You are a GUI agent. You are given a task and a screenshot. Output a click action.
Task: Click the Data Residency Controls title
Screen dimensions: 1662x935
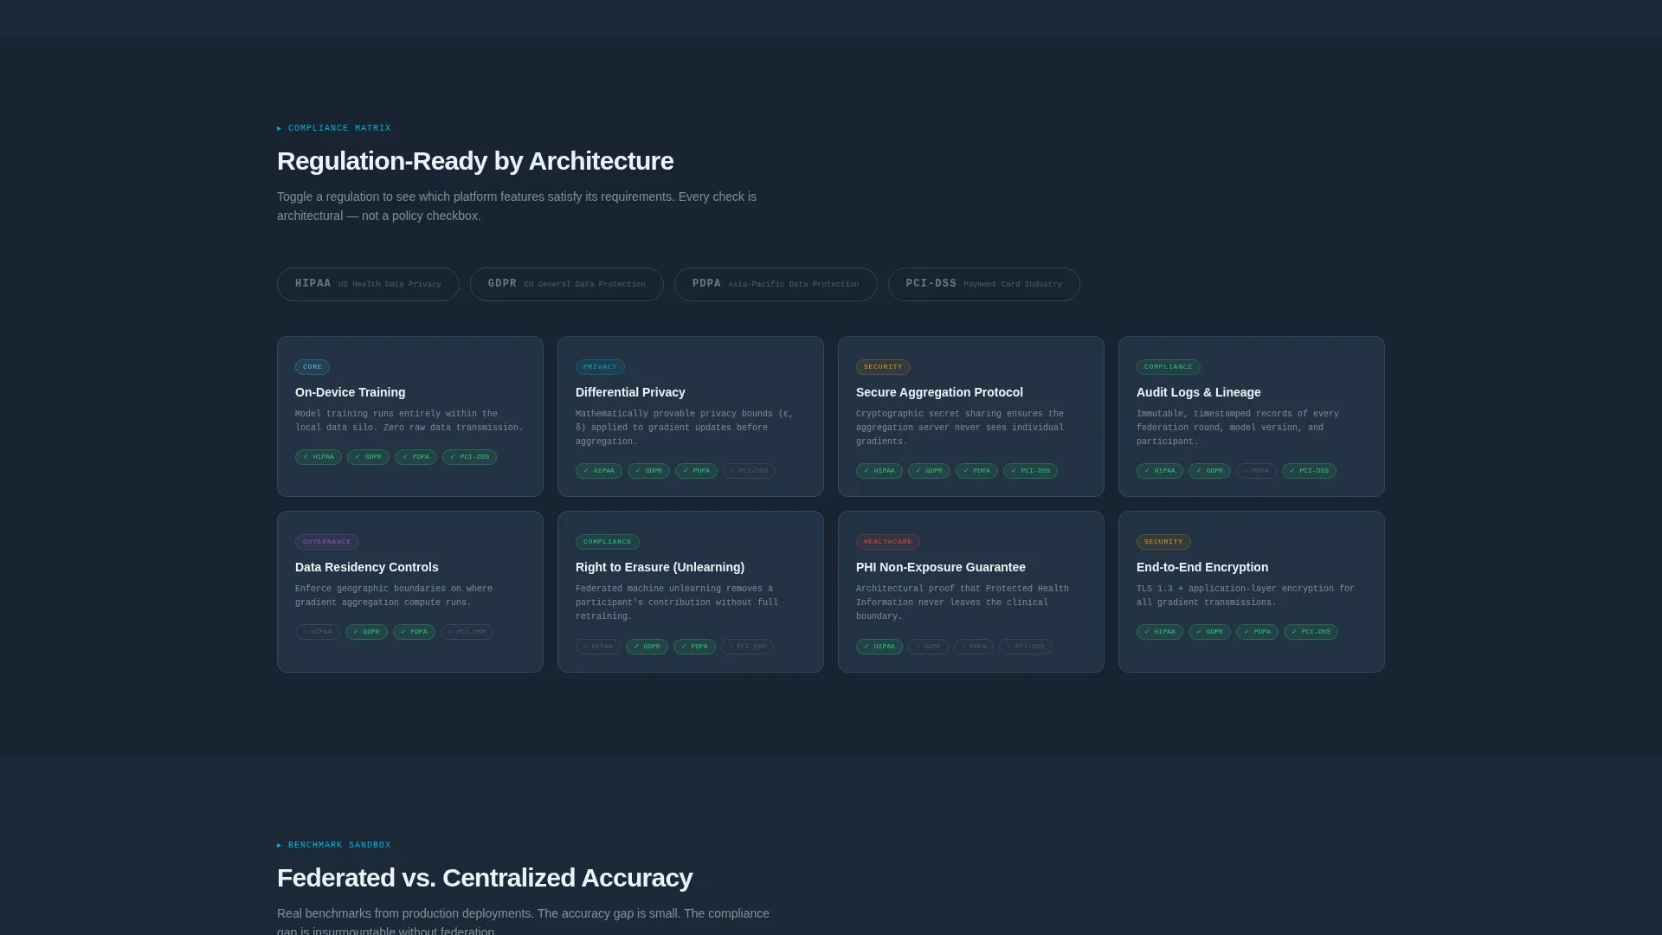(366, 567)
